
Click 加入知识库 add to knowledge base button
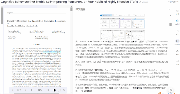click(173, 2)
